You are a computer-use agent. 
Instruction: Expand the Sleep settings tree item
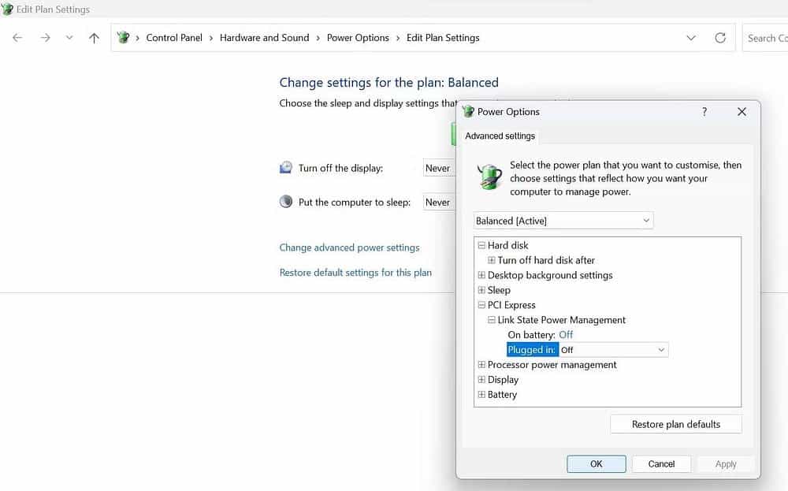click(481, 290)
